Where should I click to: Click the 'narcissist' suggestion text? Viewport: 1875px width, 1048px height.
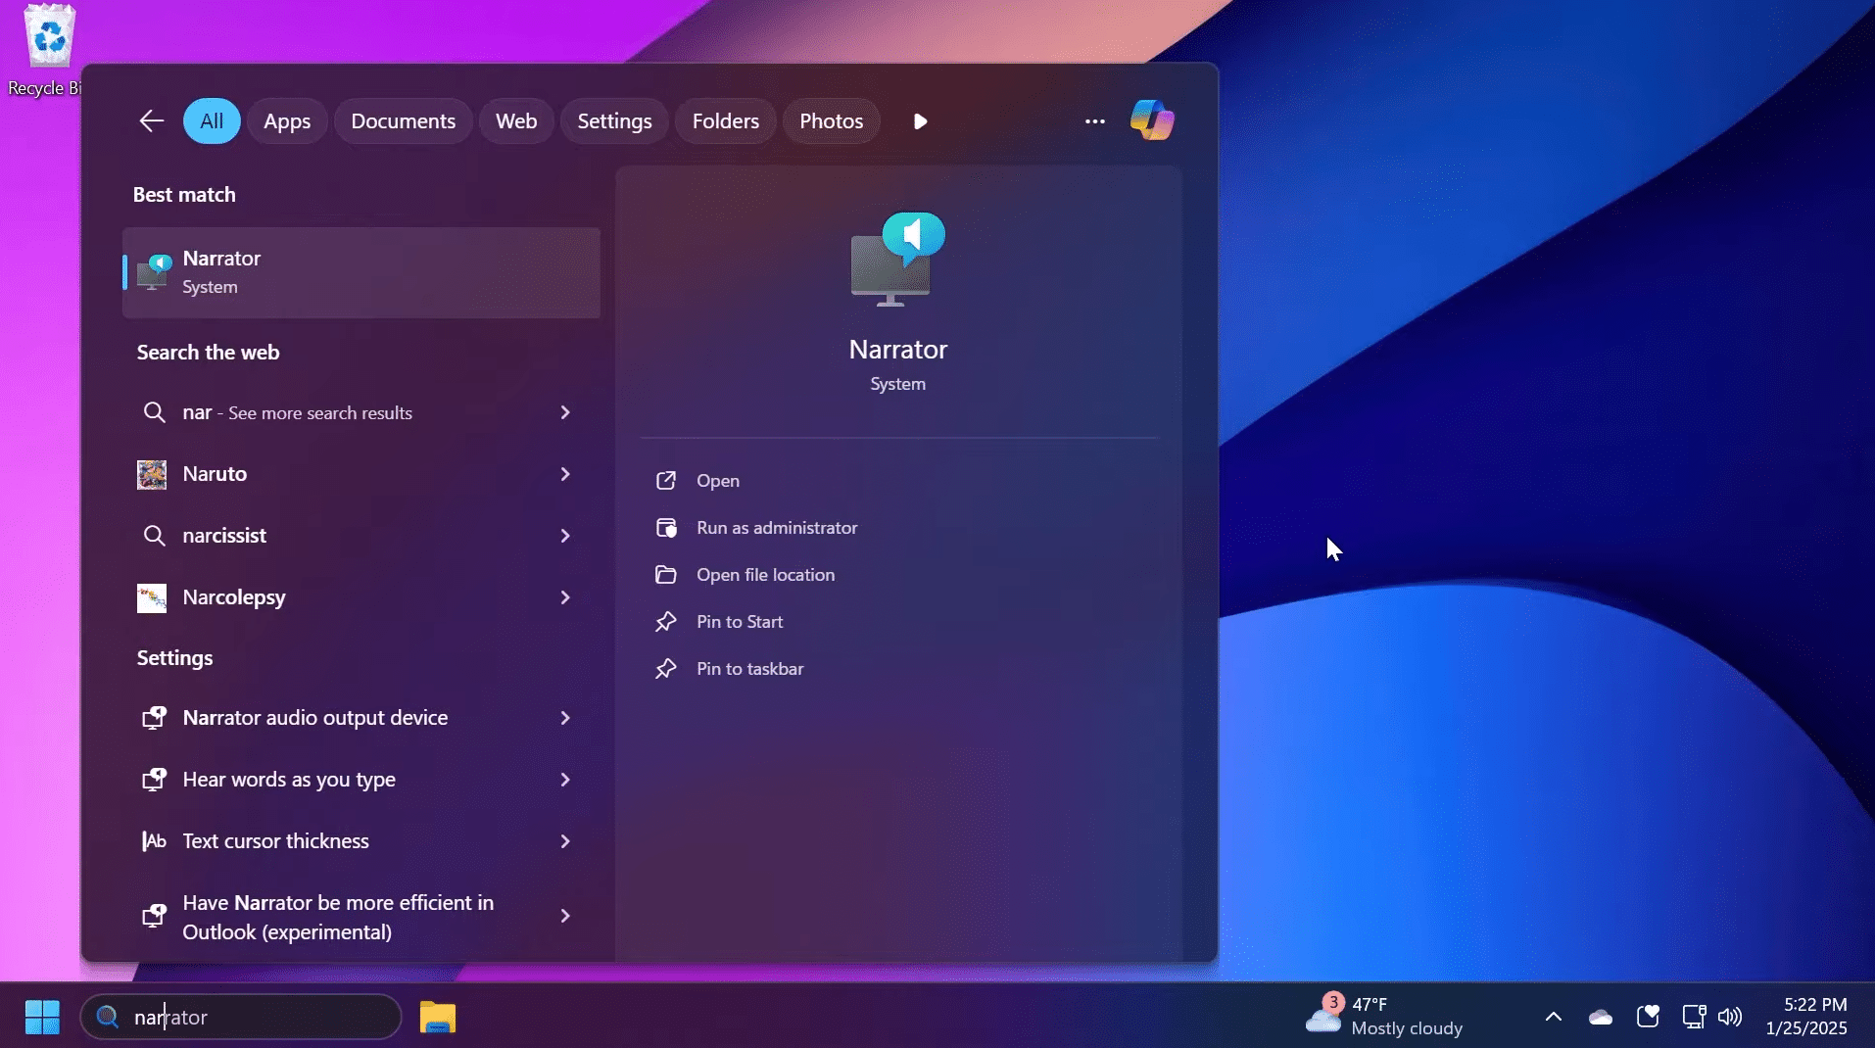pyautogui.click(x=224, y=536)
